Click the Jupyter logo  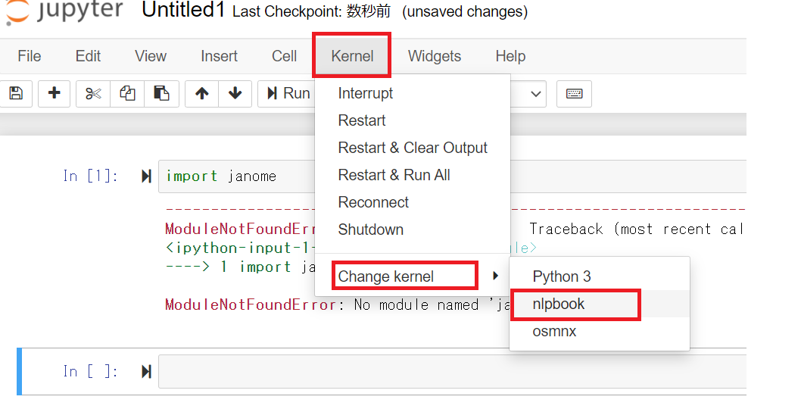[65, 11]
